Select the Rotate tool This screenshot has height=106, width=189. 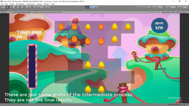coord(12,7)
